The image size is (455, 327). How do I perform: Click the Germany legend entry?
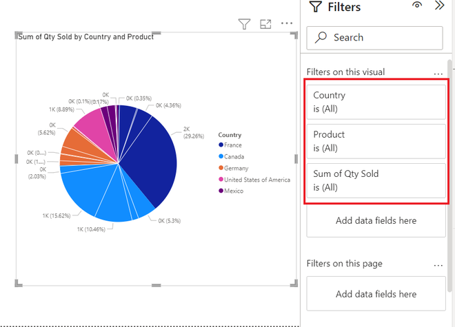235,168
